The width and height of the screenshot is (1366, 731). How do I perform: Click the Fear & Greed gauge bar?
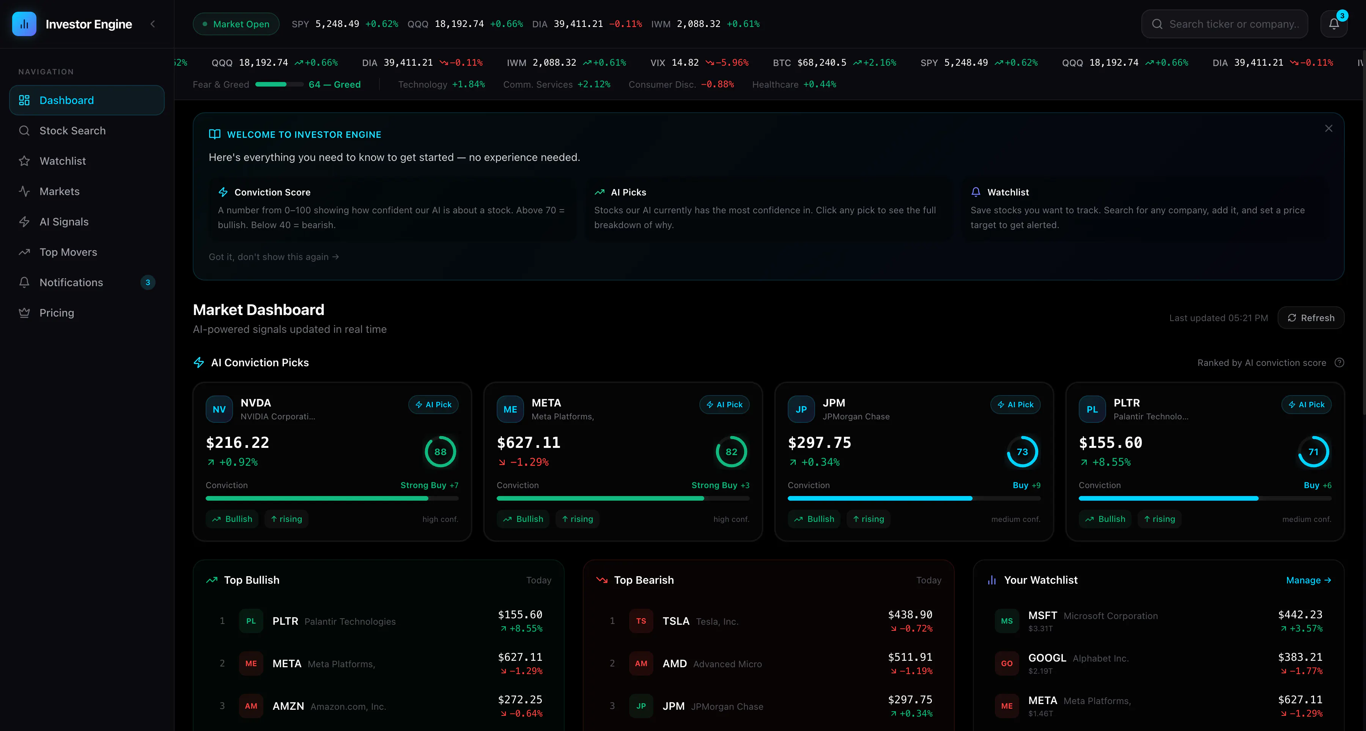[279, 84]
